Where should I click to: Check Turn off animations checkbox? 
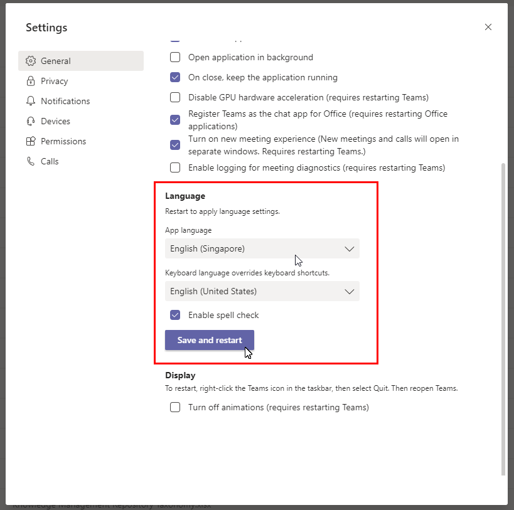pos(175,407)
